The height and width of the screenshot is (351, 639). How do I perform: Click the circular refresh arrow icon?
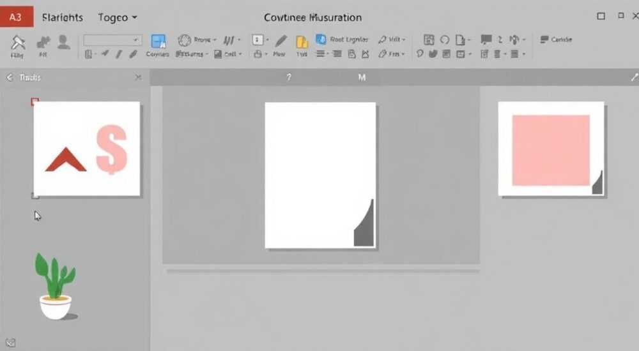[445, 40]
